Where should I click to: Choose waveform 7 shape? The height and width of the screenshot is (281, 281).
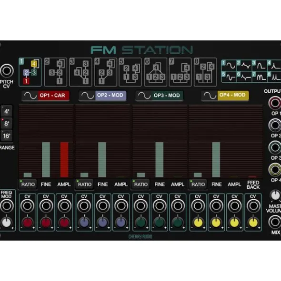coord(260,77)
